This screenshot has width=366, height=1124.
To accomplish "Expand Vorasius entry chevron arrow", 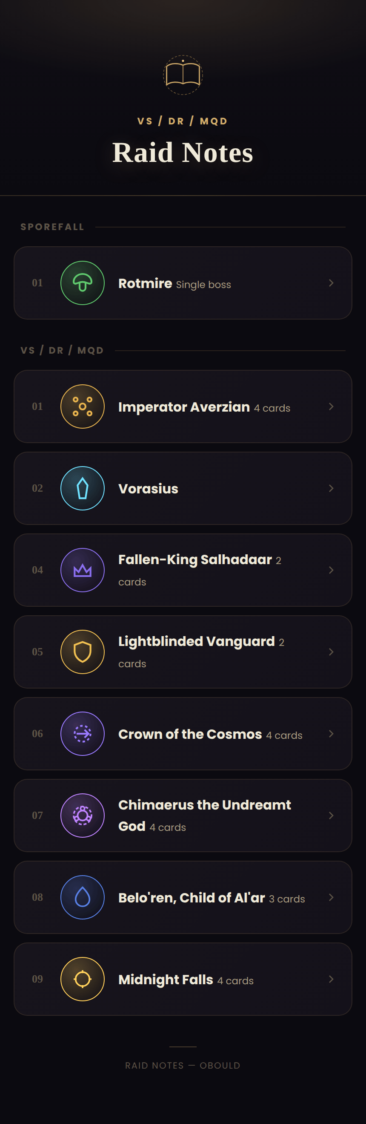I will tap(331, 488).
